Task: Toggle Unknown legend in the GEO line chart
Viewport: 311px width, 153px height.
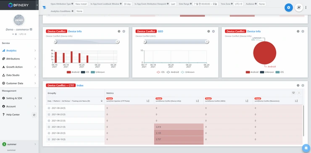Action: pos(187,72)
